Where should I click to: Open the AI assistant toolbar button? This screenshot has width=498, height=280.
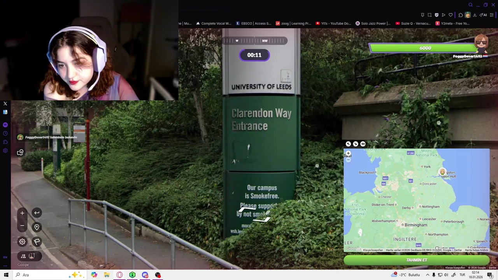(x=483, y=15)
